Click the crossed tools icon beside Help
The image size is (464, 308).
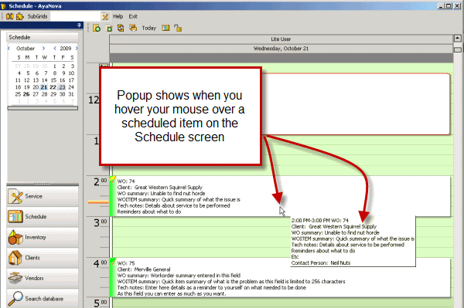pyautogui.click(x=105, y=16)
